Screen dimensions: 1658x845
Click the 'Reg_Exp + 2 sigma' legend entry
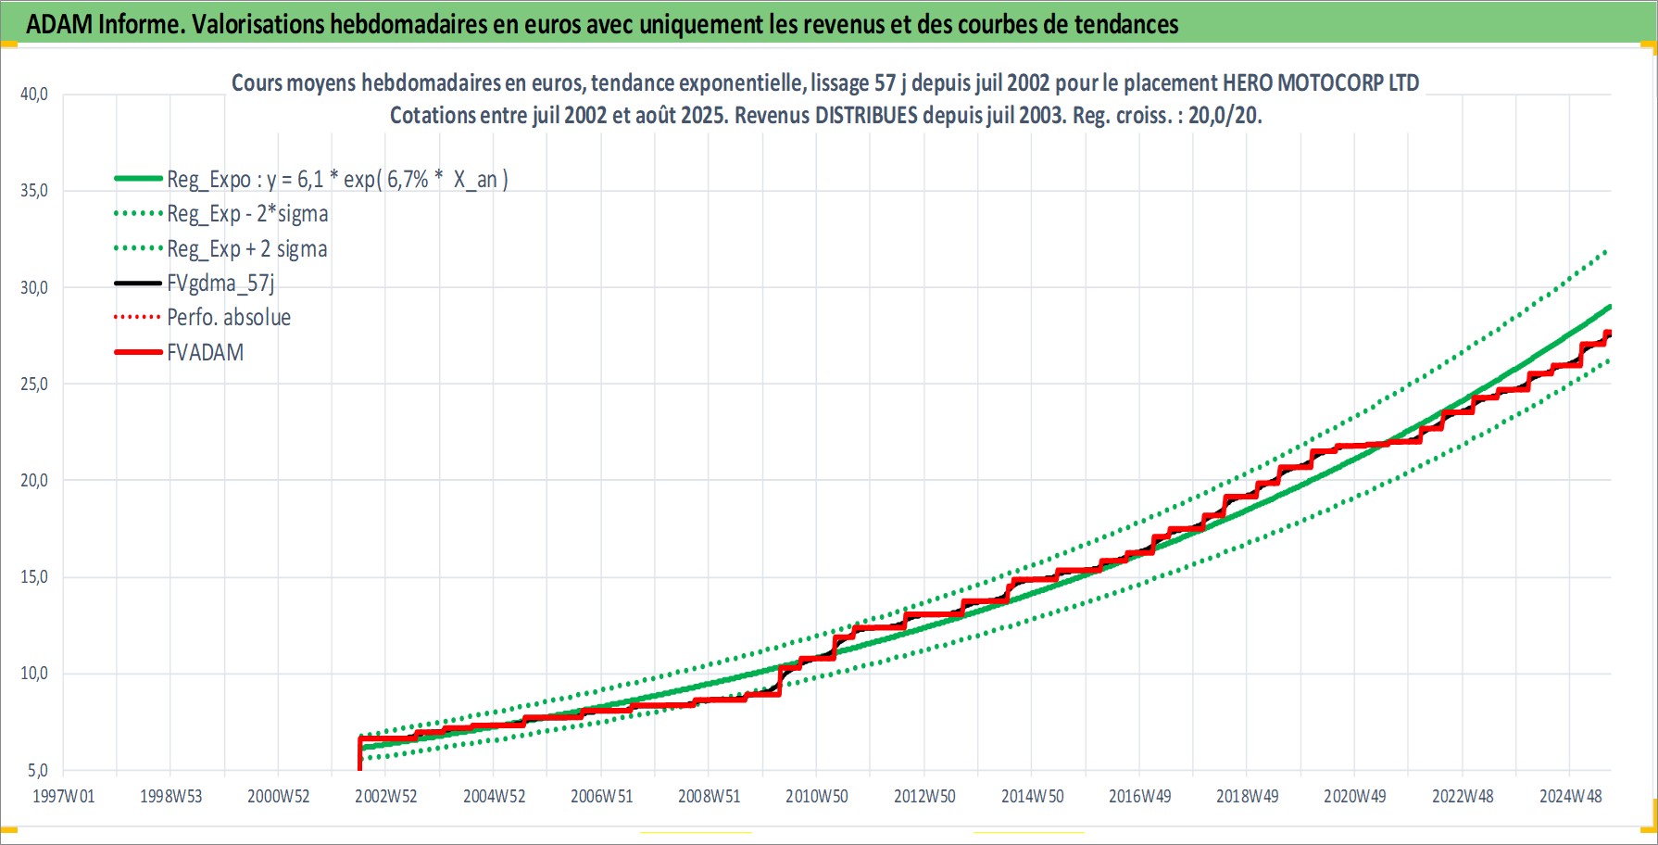pos(220,249)
